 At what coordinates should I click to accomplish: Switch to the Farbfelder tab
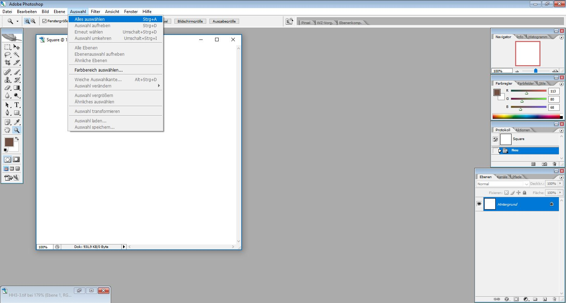(526, 83)
